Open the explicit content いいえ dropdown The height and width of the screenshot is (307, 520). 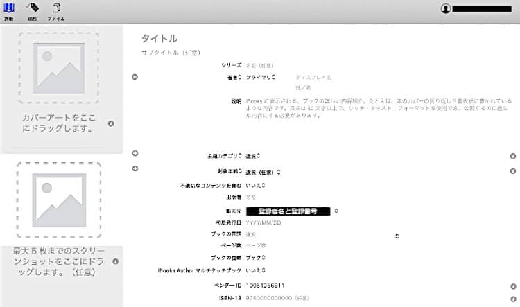(x=255, y=186)
